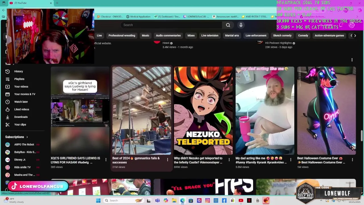
Task: Filter by Live television chip
Action: coord(210,36)
